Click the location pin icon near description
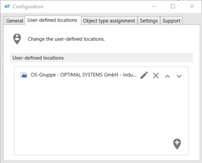This screenshot has height=163, width=202. [x=17, y=39]
